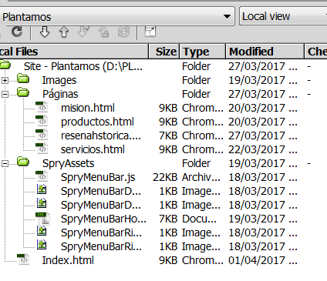
Task: Expand the Images folder
Action: point(5,81)
